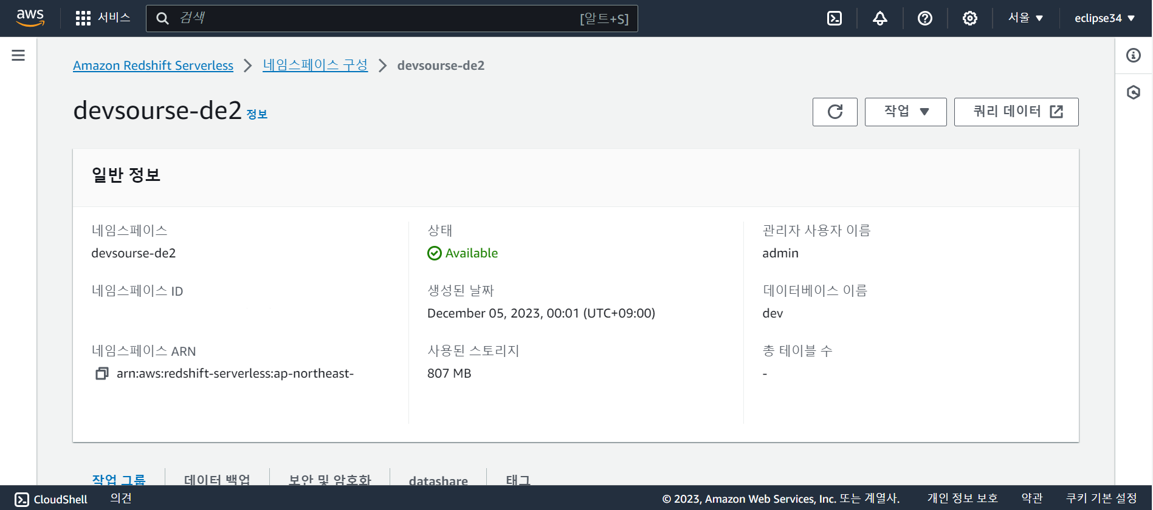This screenshot has height=510, width=1153.
Task: Switch to the 데이터 백업 tab
Action: (217, 480)
